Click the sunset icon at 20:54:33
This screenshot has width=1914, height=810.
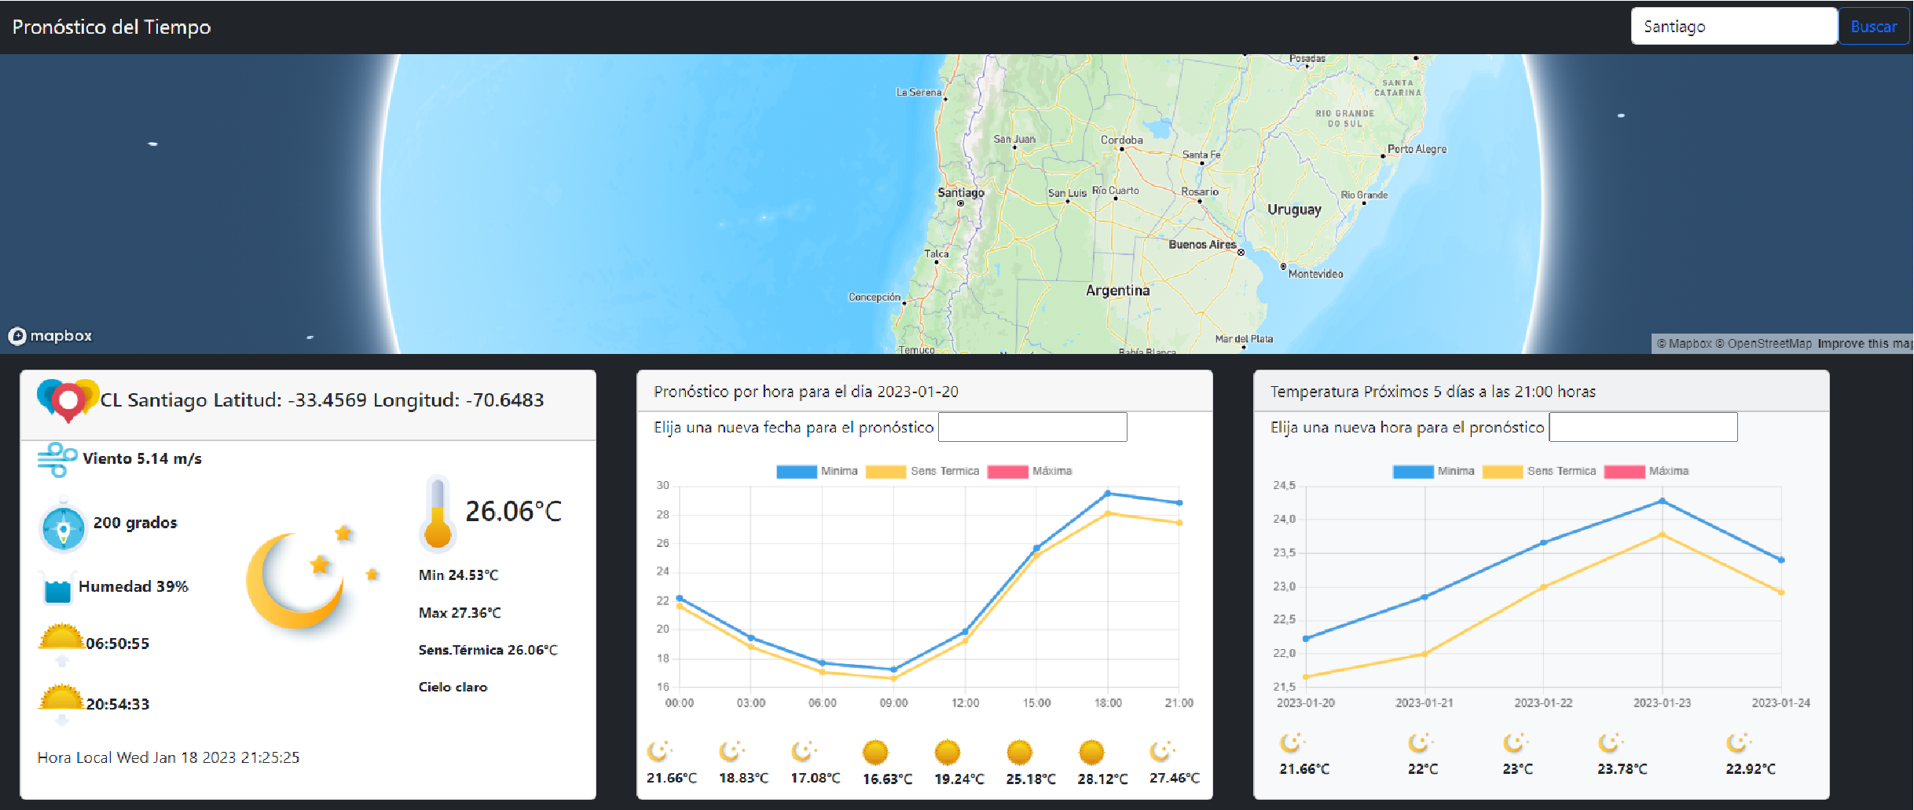pos(61,703)
